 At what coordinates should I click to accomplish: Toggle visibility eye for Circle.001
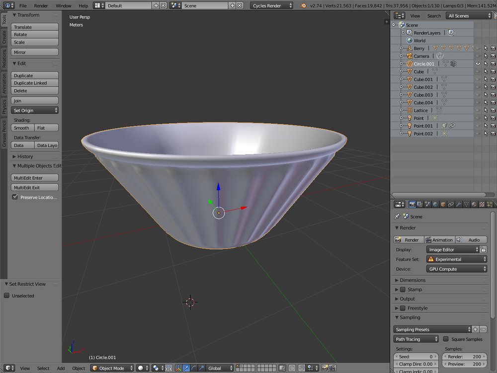click(478, 64)
